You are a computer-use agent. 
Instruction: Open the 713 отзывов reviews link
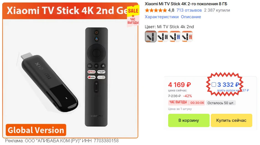189,10
